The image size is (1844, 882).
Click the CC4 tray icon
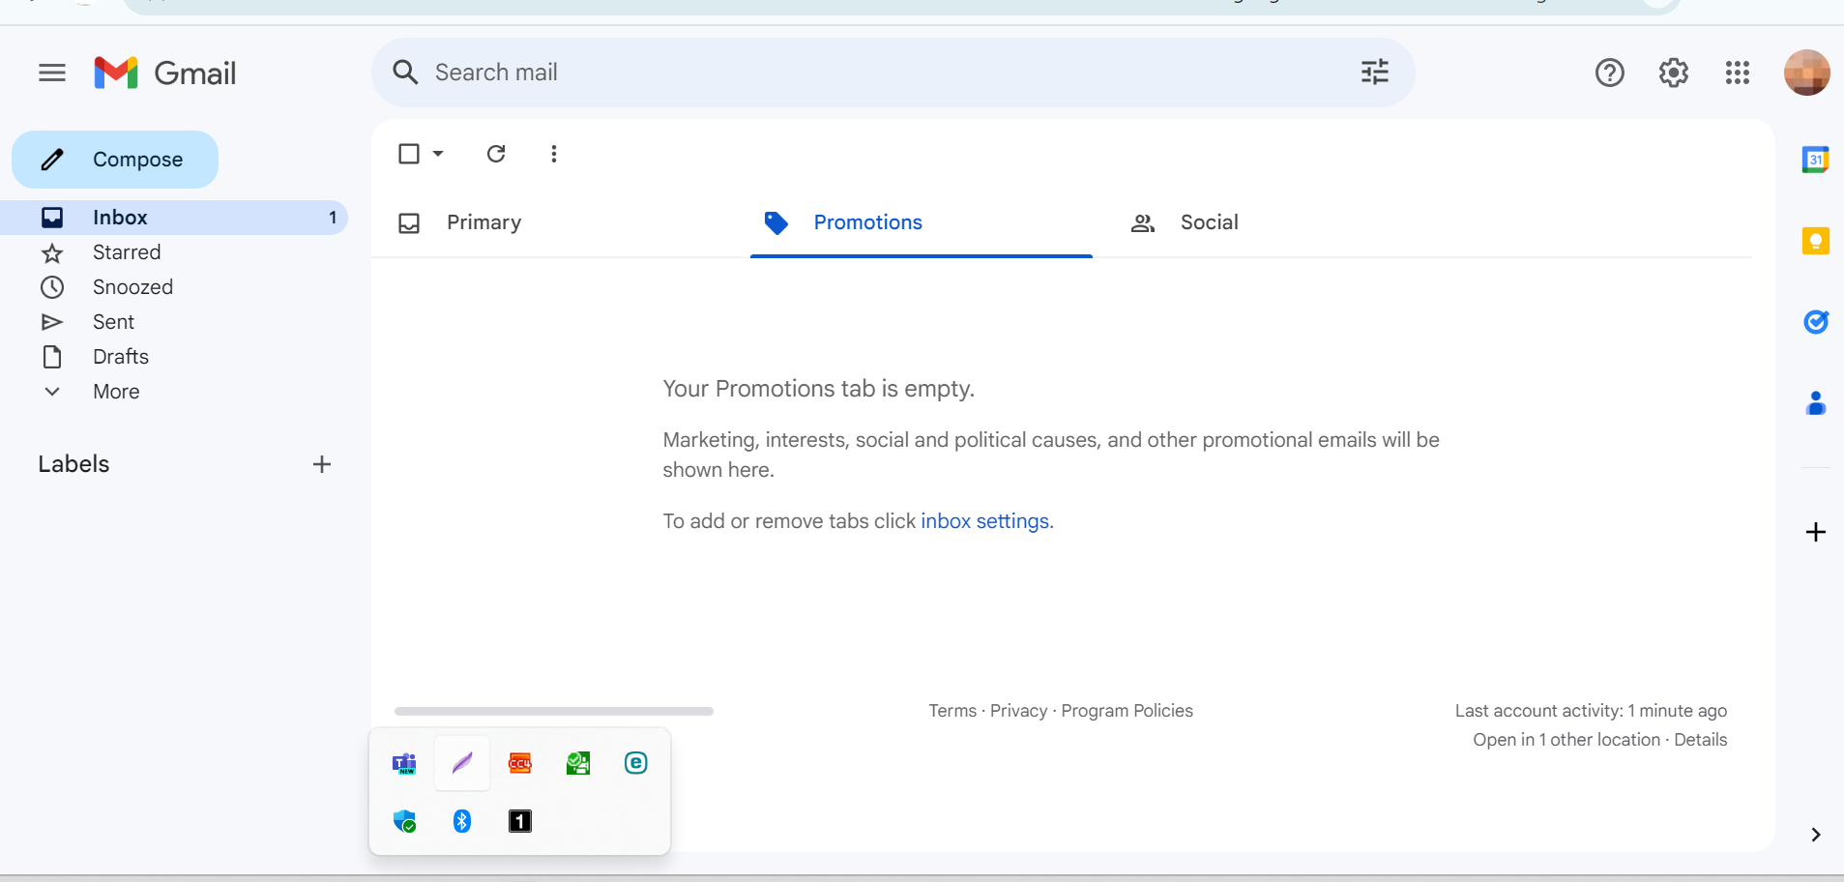tap(520, 763)
